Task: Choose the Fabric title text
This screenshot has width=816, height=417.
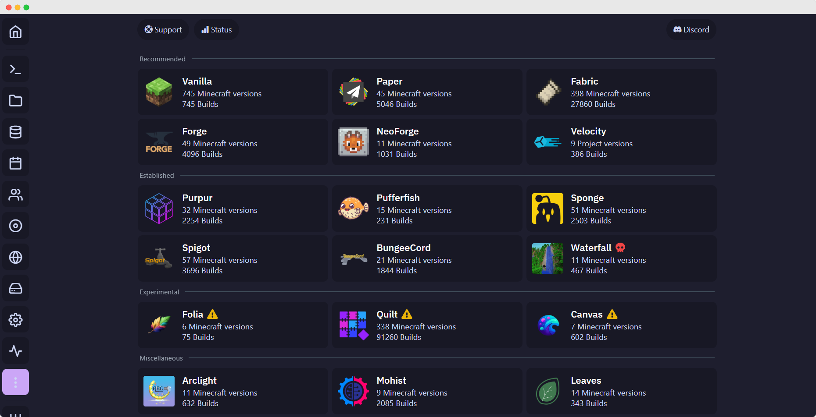Action: pyautogui.click(x=584, y=81)
